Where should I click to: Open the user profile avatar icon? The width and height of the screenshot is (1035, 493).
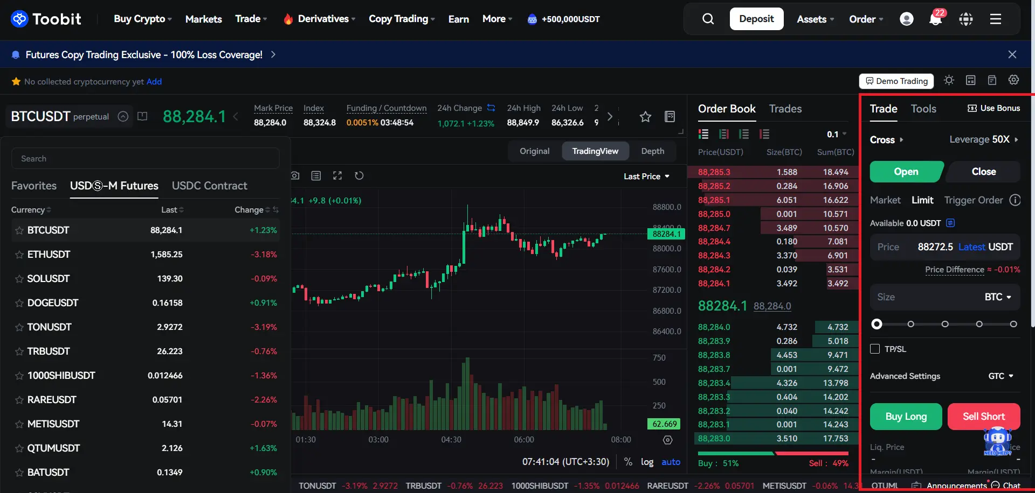[907, 19]
